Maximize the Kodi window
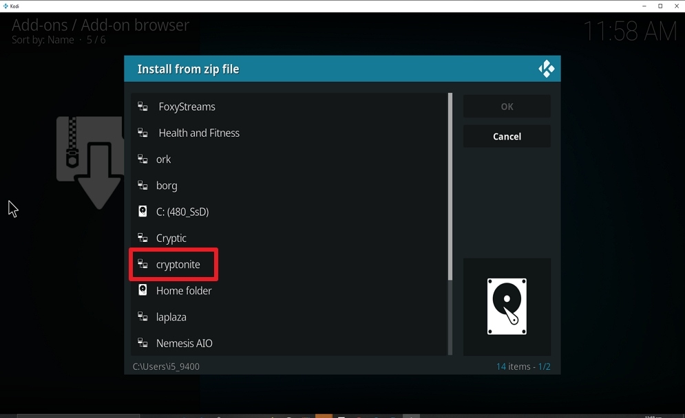Viewport: 685px width, 418px height. pyautogui.click(x=660, y=6)
